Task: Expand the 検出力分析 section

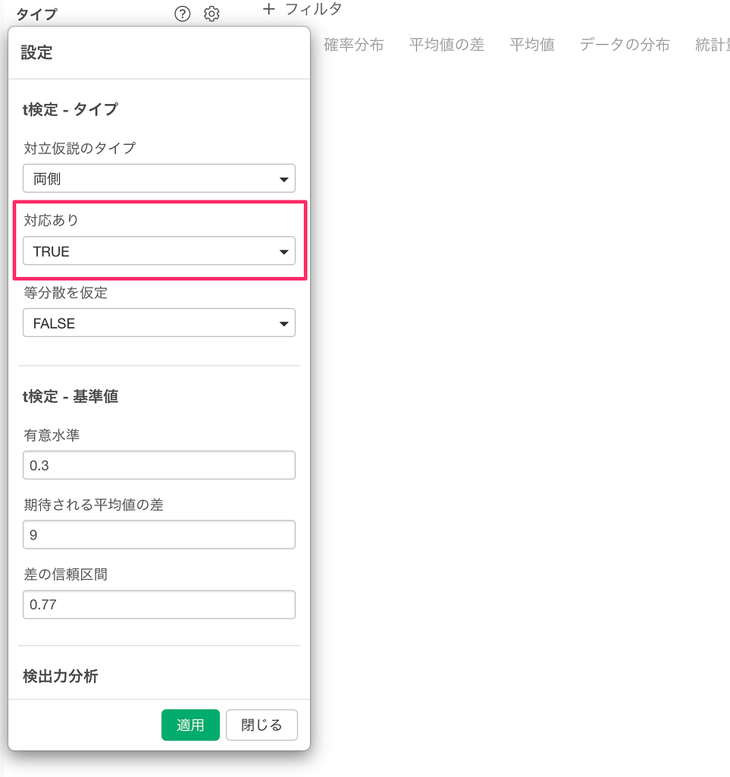Action: click(x=61, y=676)
